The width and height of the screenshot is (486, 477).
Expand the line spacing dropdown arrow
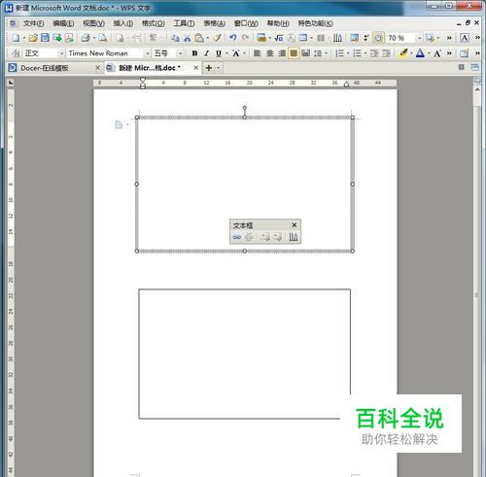coord(326,53)
